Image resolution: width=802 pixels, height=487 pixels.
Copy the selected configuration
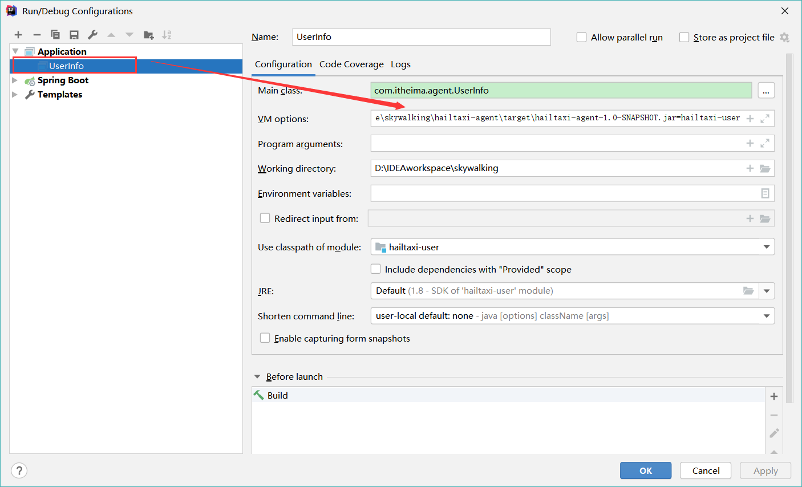tap(55, 35)
